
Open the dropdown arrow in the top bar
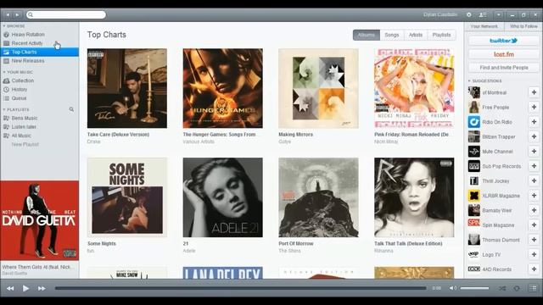click(498, 15)
